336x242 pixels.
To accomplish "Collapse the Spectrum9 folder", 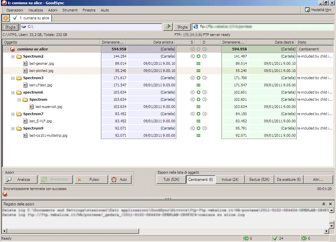I will pos(13,129).
